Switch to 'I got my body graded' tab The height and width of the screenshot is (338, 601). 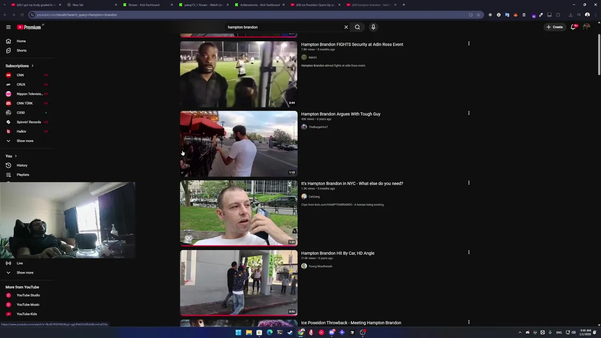click(x=35, y=5)
